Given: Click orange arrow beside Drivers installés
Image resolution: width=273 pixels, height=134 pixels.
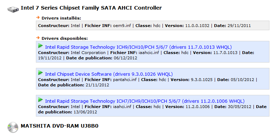Looking at the screenshot, I should [x=38, y=17].
